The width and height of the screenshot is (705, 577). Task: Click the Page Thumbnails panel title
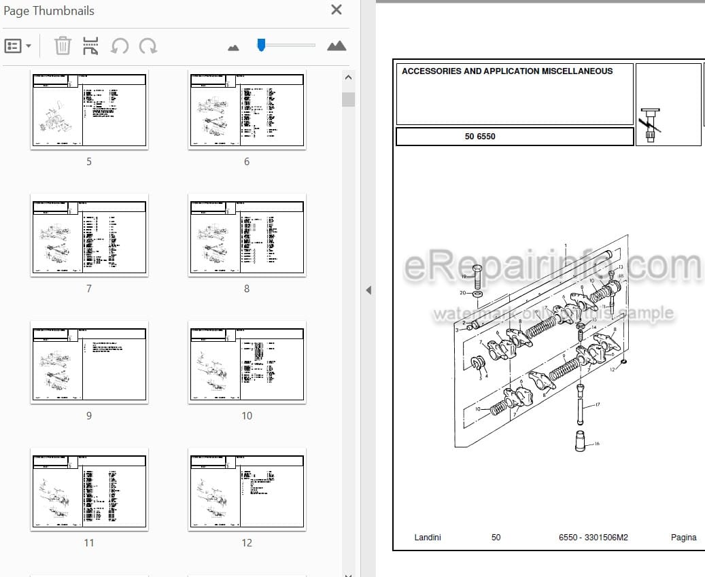[49, 11]
